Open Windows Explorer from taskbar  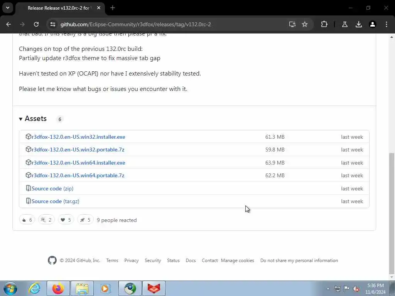pyautogui.click(x=82, y=288)
